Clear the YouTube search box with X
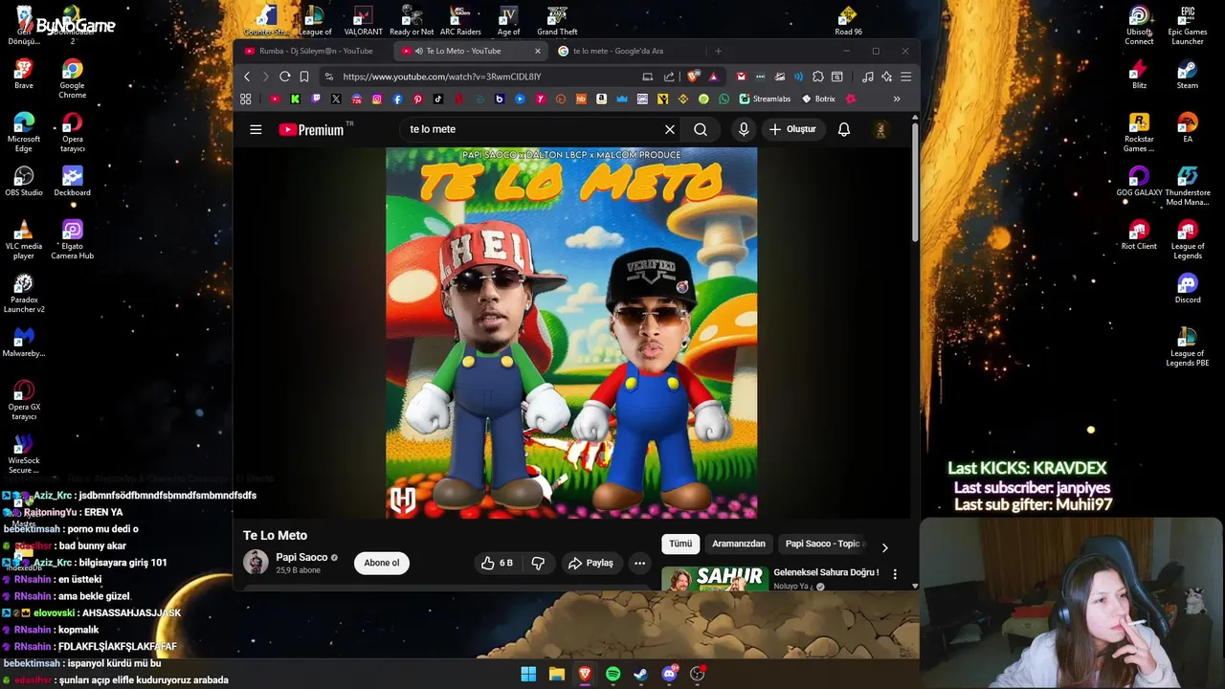1225x689 pixels. point(670,129)
